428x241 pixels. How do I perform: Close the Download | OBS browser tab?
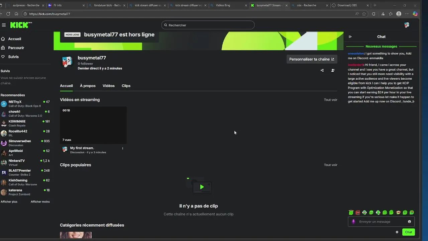pyautogui.click(x=368, y=5)
